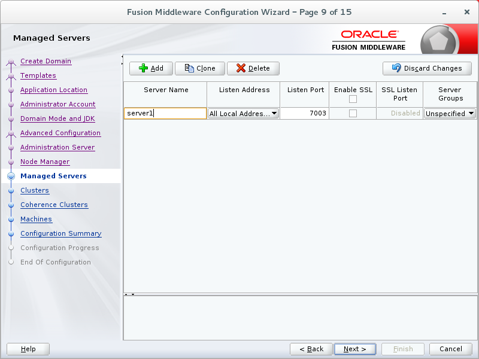Click the Listen Port 7003 cell

304,113
